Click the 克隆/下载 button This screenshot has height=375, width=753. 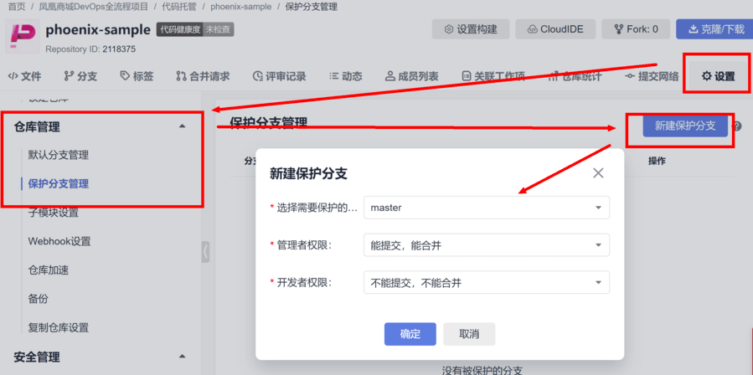click(x=715, y=29)
